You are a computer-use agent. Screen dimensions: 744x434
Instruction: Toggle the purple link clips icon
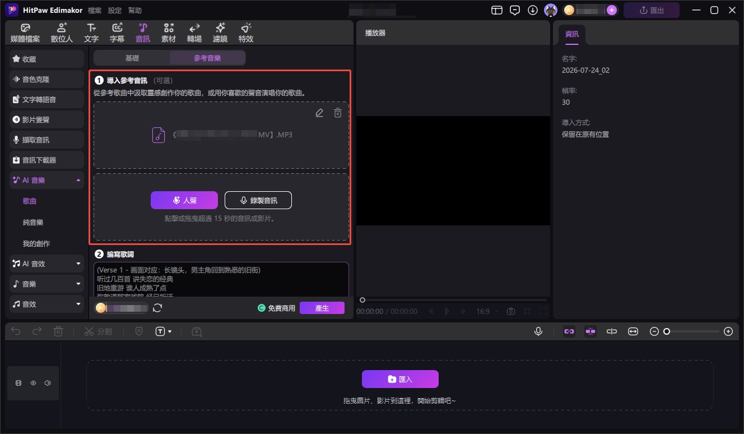coord(569,331)
